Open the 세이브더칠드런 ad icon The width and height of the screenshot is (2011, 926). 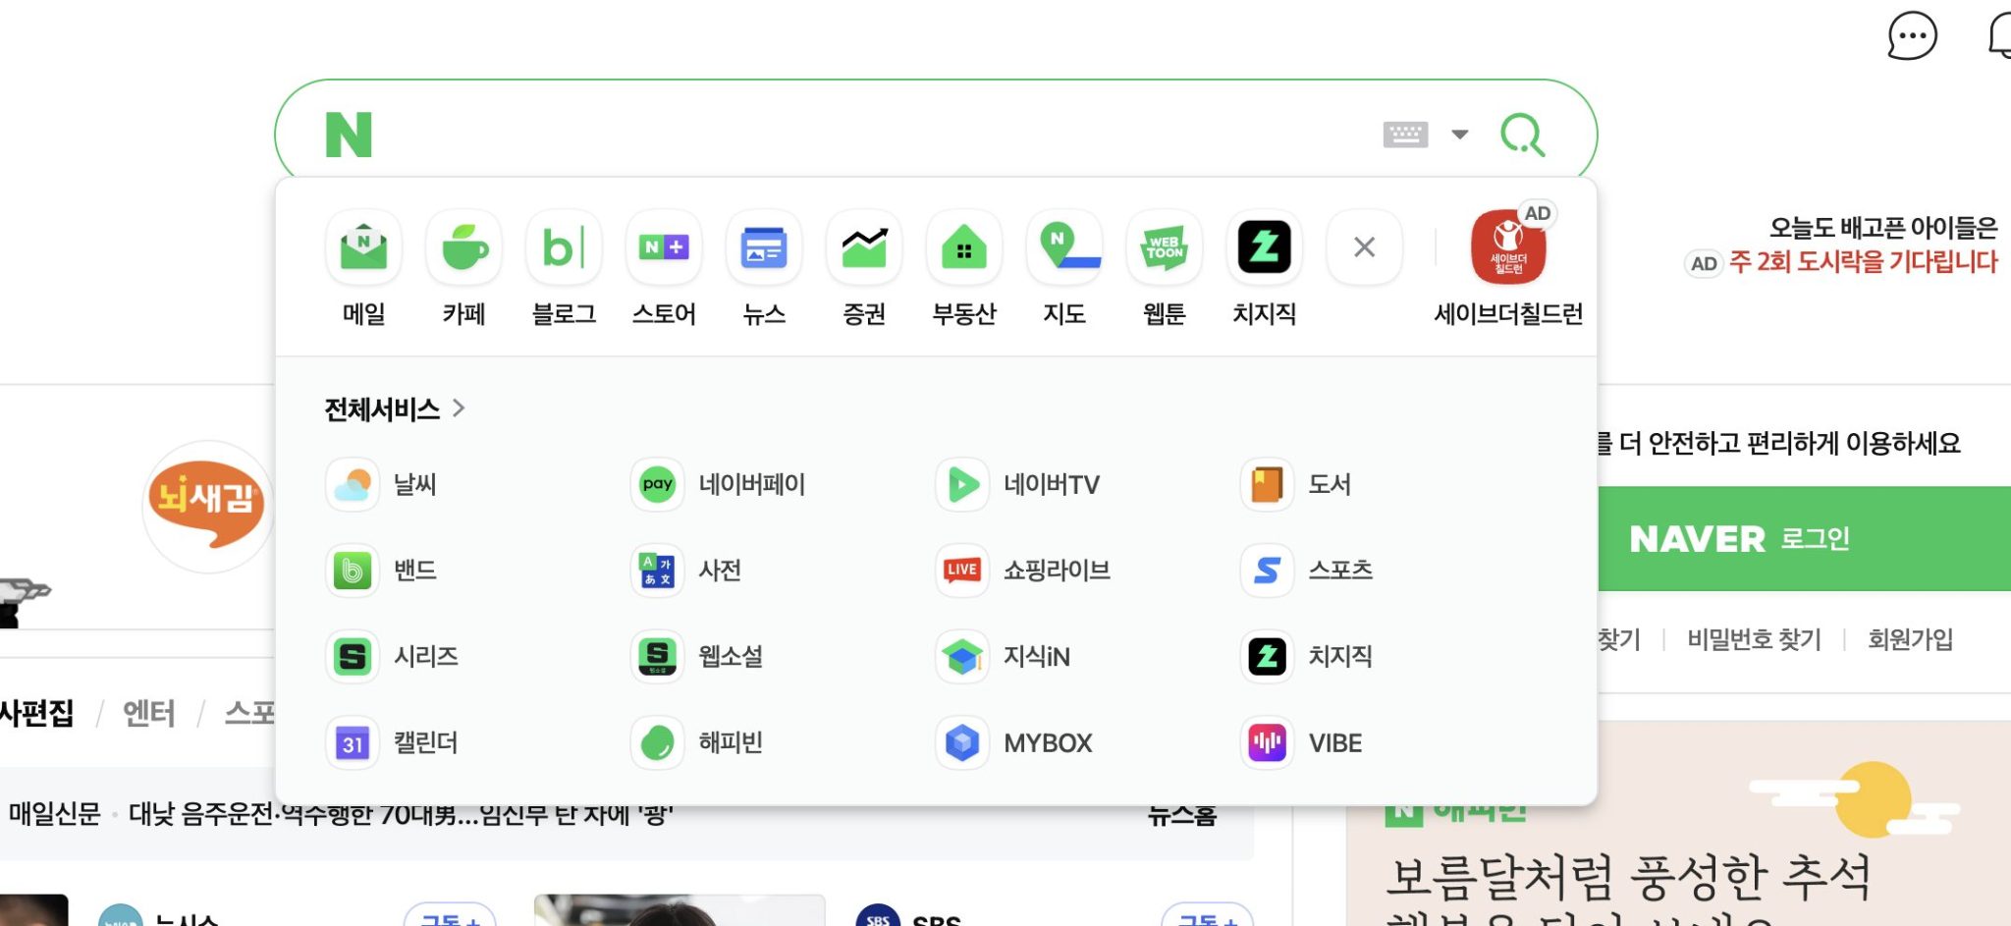point(1508,247)
